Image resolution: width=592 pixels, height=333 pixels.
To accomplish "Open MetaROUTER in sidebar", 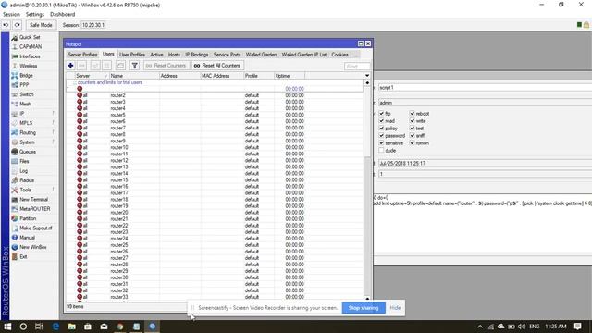I will (x=34, y=209).
